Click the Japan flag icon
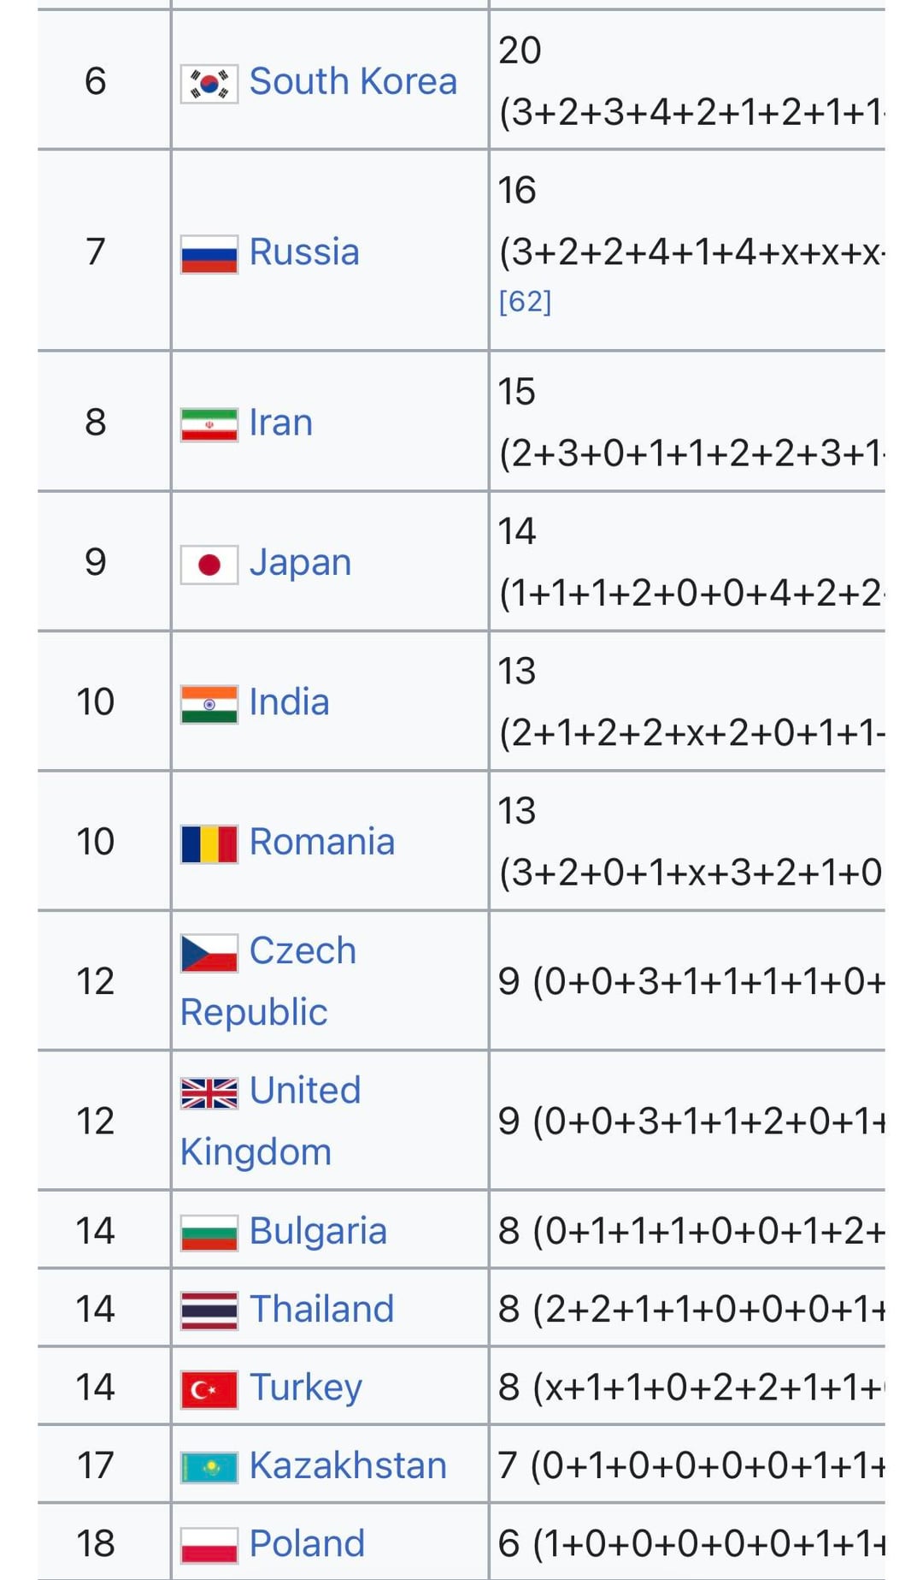The height and width of the screenshot is (1580, 923). pos(209,565)
